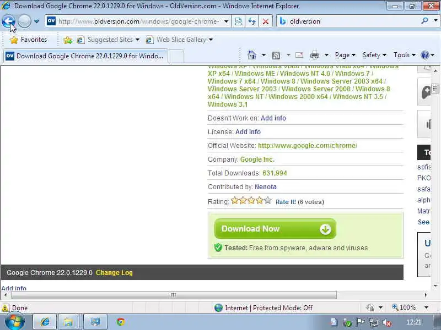Open the Tools menu

405,56
